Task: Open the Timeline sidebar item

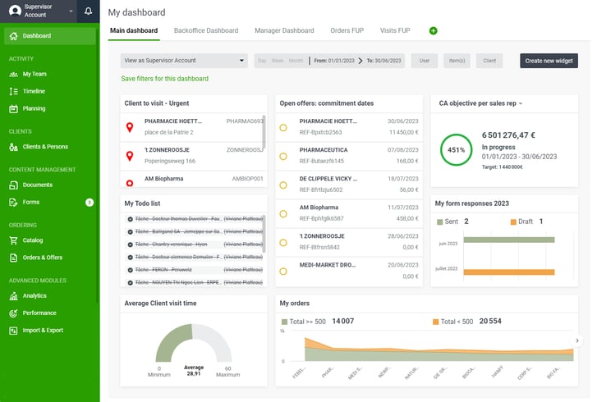Action: (x=34, y=91)
